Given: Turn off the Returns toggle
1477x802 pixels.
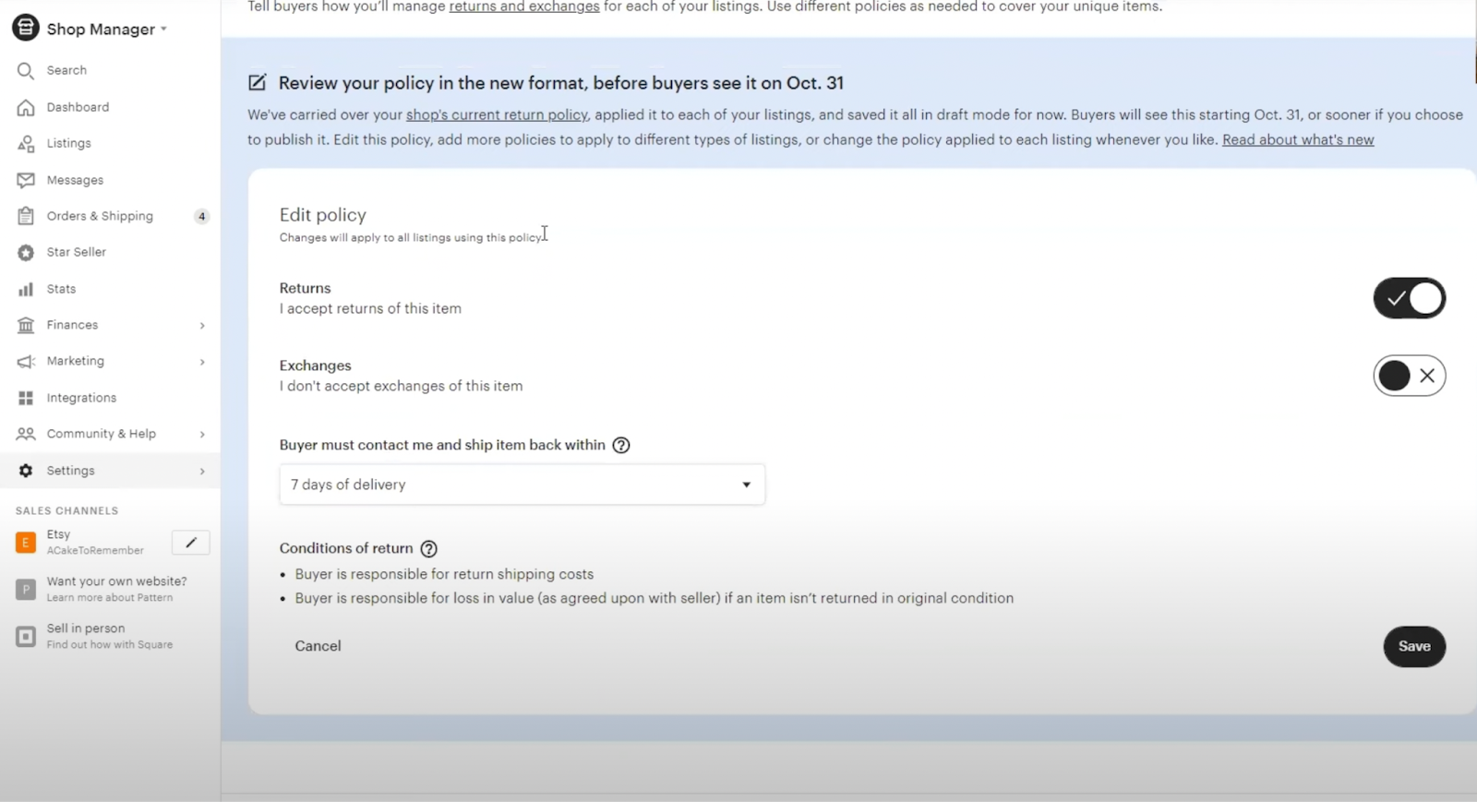Looking at the screenshot, I should pyautogui.click(x=1409, y=298).
